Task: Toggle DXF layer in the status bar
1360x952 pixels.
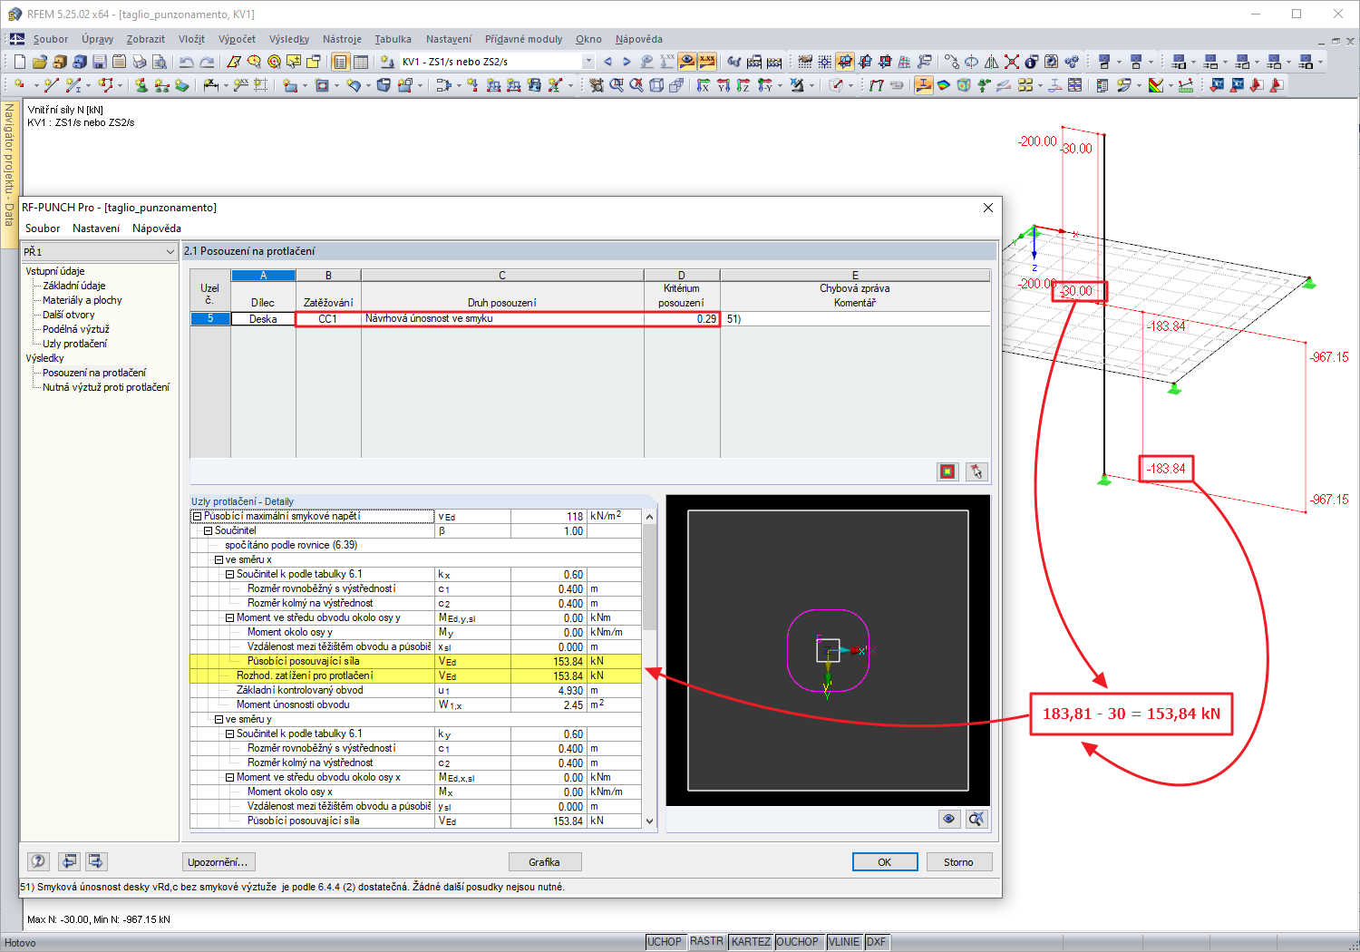Action: click(876, 942)
